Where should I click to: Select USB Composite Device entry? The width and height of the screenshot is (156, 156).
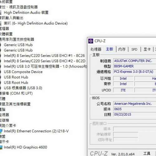(x=23, y=72)
